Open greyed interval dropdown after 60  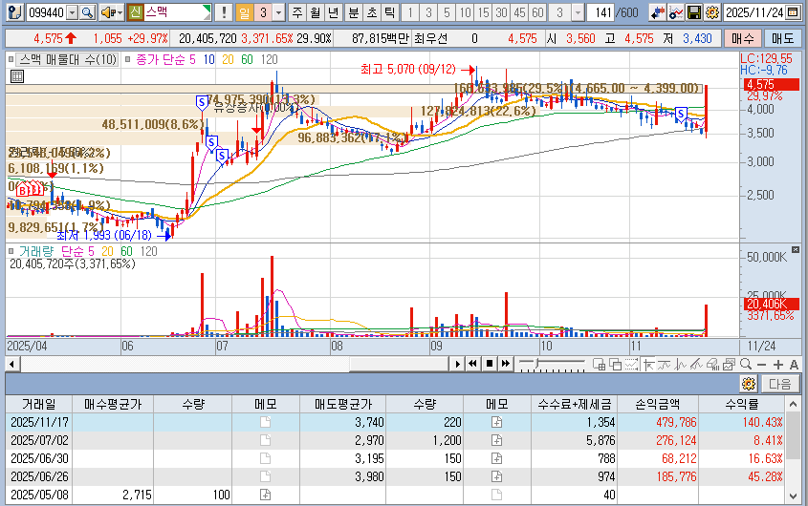[x=579, y=12]
